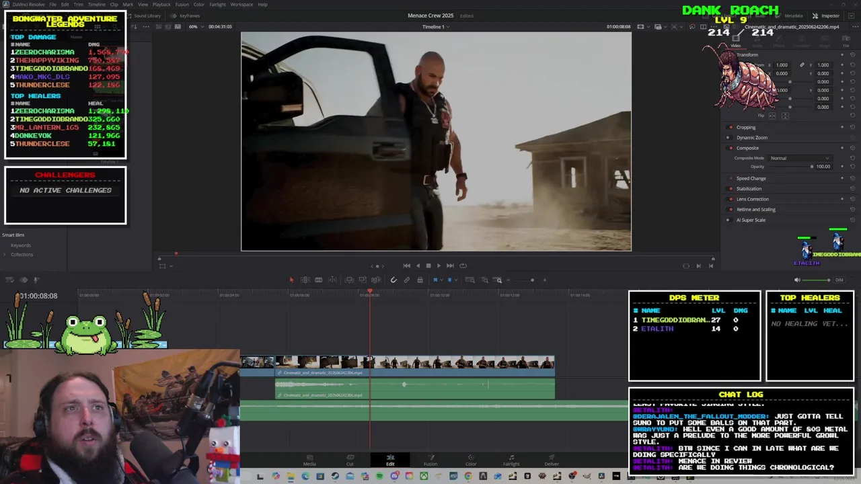Play the timeline in reverse
Screen dimensions: 861x484
(417, 266)
